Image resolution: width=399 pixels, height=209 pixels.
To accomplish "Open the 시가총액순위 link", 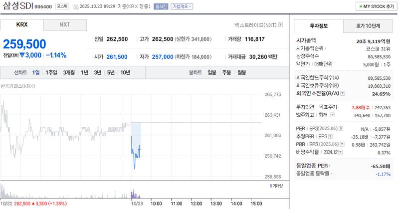I will (x=311, y=48).
